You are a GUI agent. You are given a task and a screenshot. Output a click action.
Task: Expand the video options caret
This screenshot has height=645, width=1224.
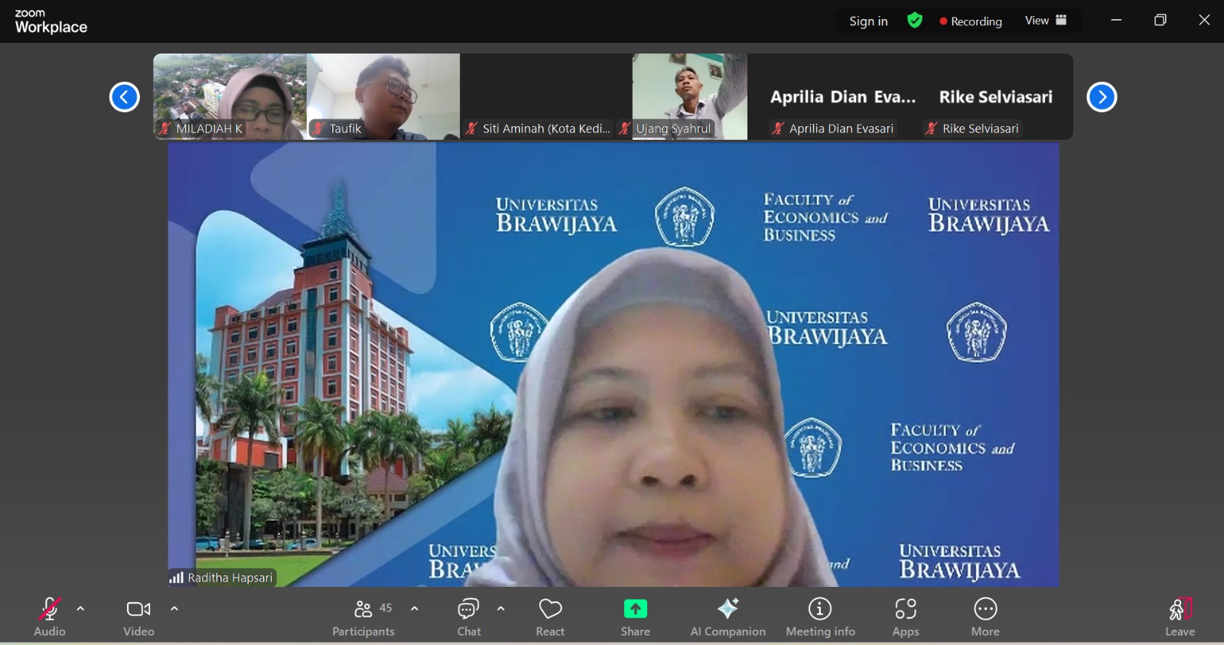[x=174, y=609]
